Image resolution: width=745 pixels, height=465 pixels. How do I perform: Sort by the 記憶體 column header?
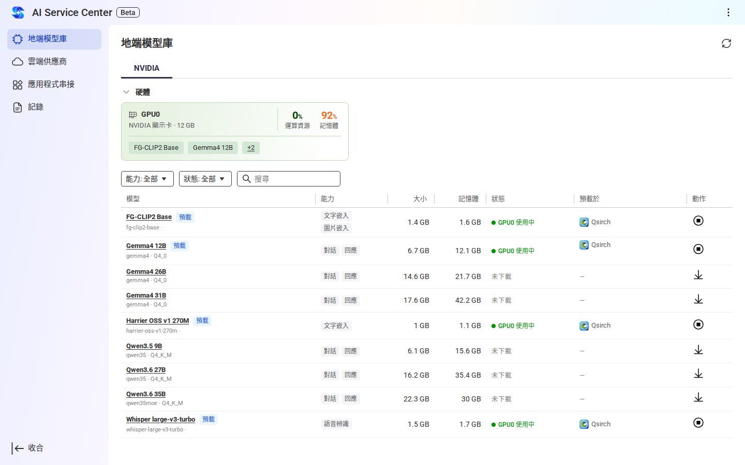(468, 199)
